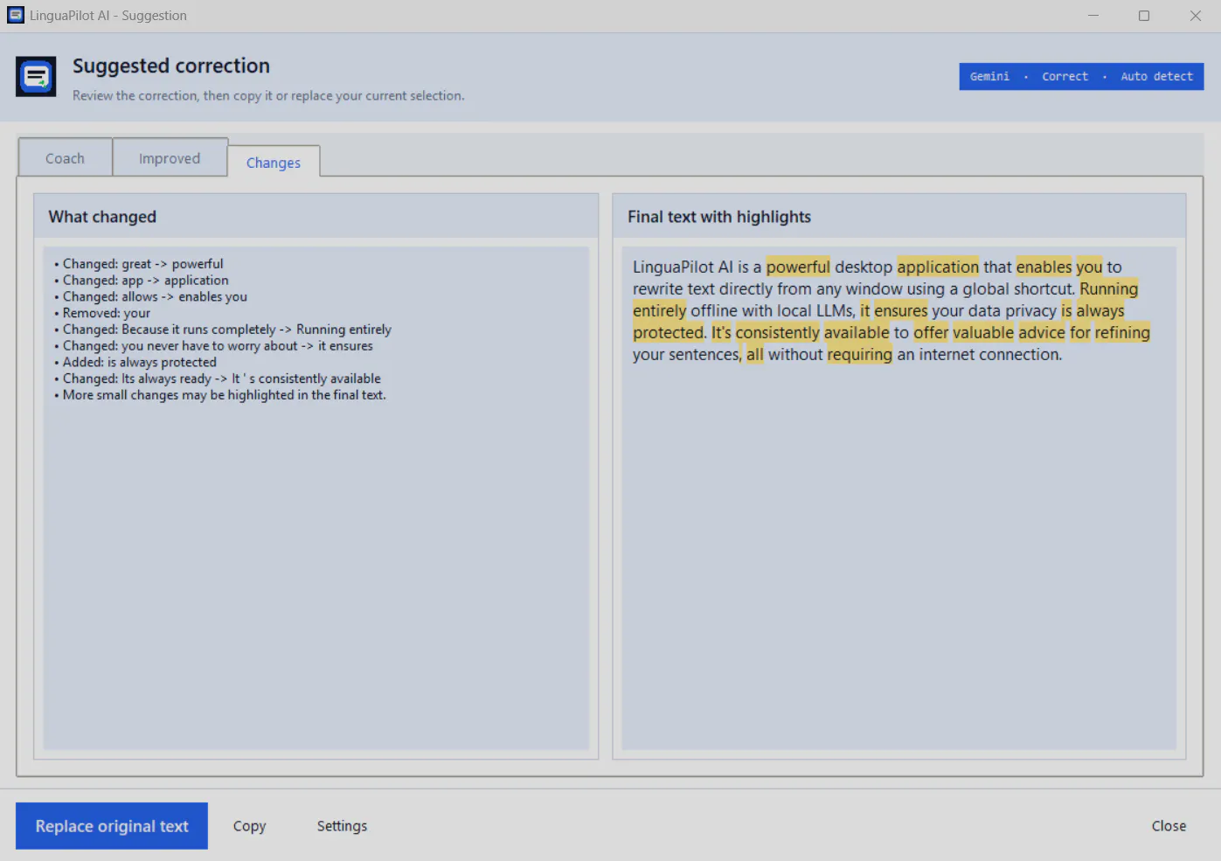Click the highlighted word "powerful"
The height and width of the screenshot is (861, 1221).
798,267
